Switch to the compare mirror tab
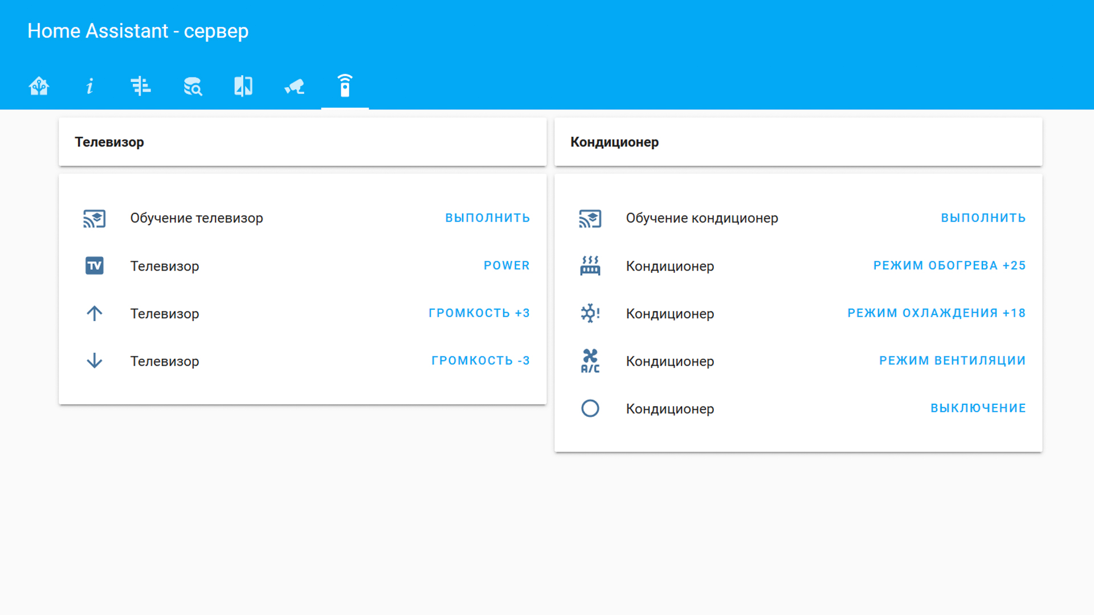 click(x=243, y=86)
